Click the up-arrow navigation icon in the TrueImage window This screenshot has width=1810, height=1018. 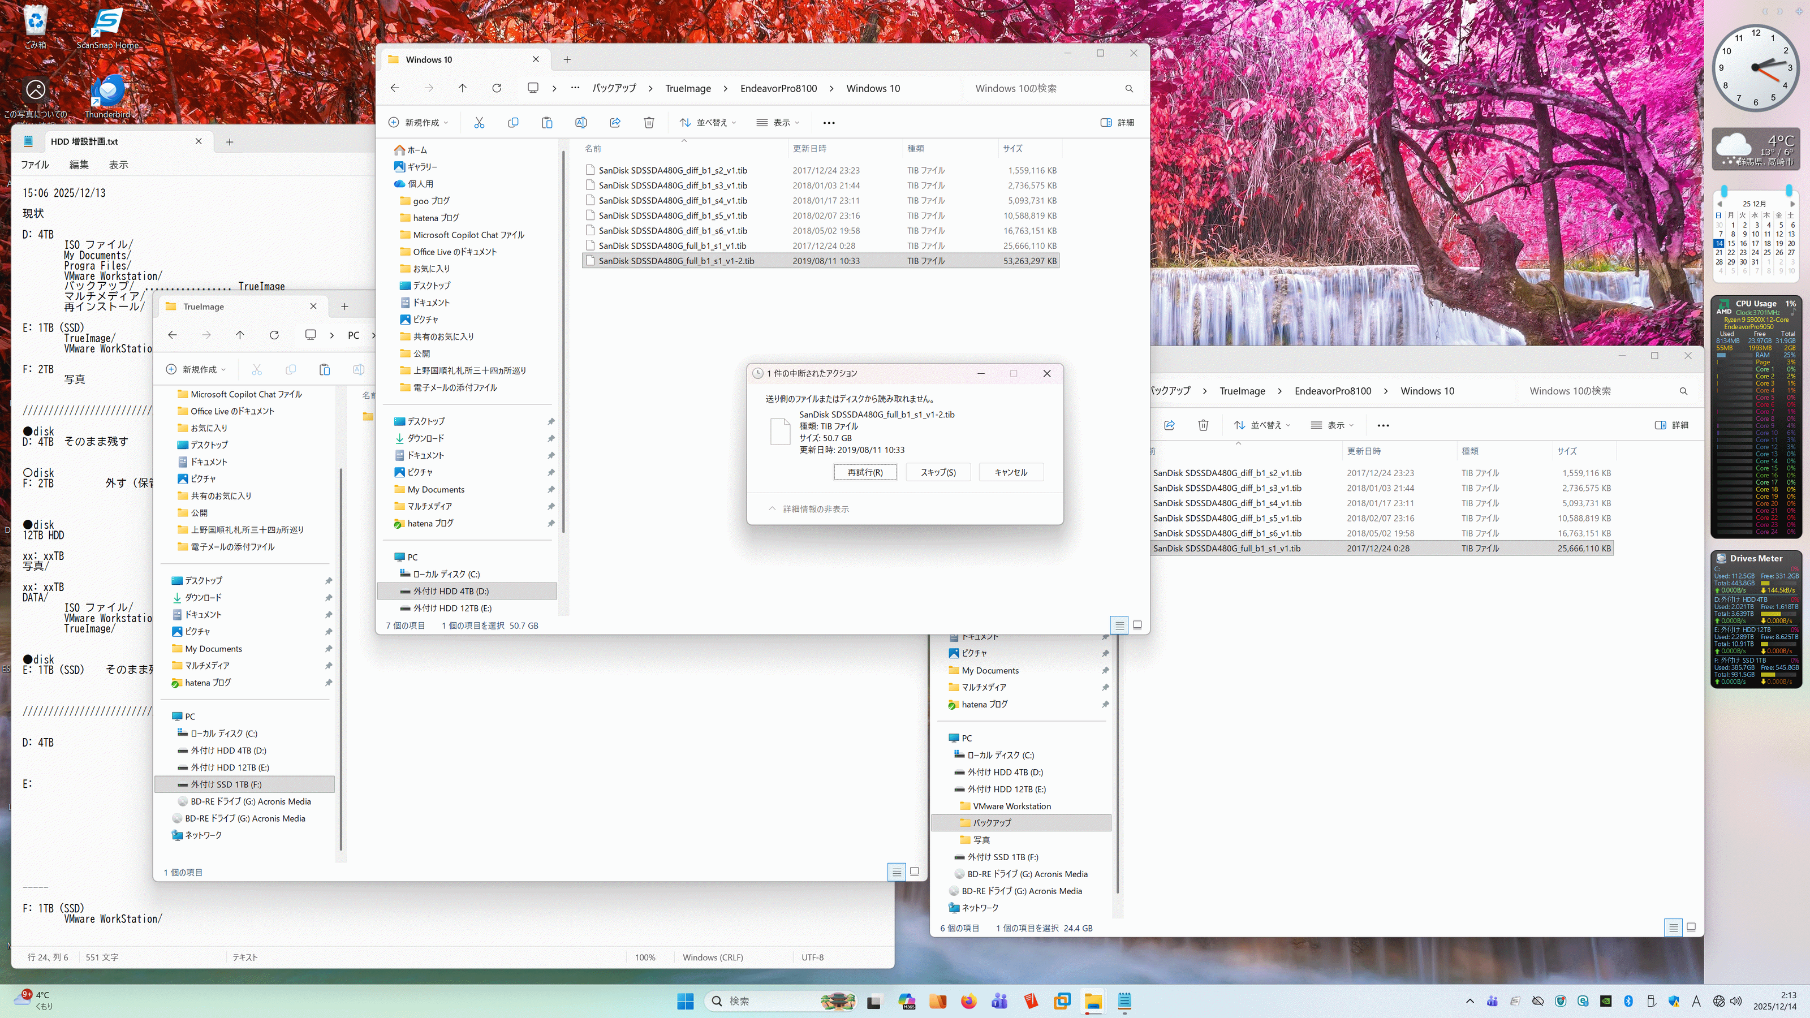tap(240, 335)
